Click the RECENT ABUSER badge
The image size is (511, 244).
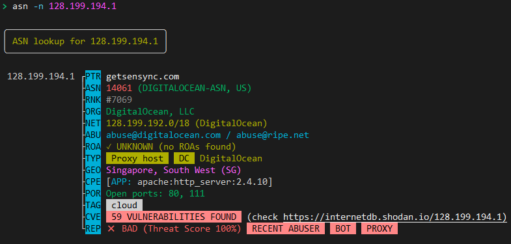pyautogui.click(x=286, y=228)
